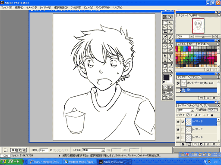Enable lock image pixels checkbox
This screenshot has height=165, width=221.
pyautogui.click(x=193, y=115)
